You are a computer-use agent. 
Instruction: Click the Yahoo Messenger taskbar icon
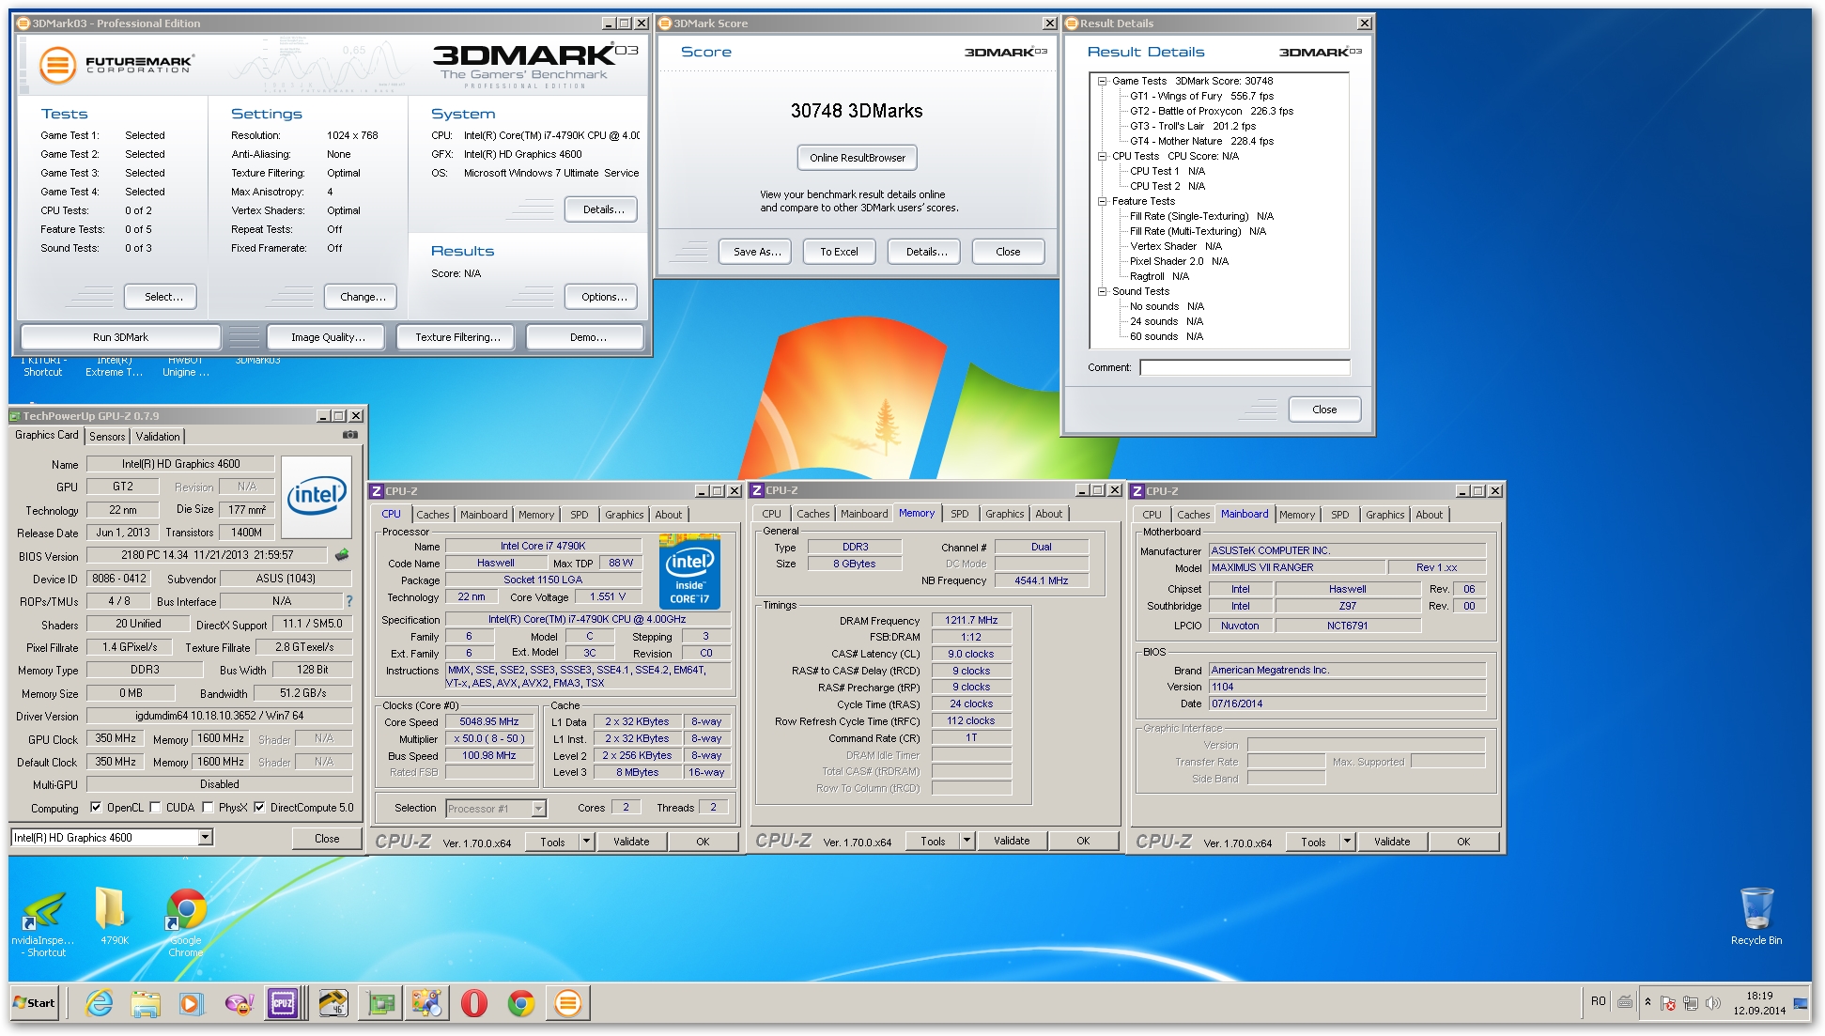point(239,1003)
